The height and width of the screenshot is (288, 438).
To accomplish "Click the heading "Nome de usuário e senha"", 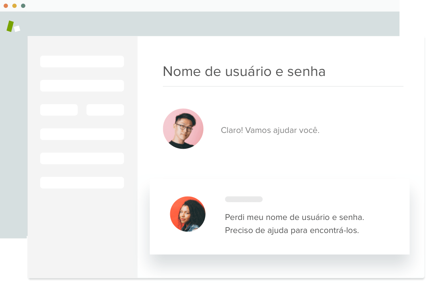I will tap(244, 72).
